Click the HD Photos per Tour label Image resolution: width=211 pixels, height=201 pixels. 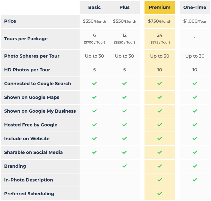(27, 70)
